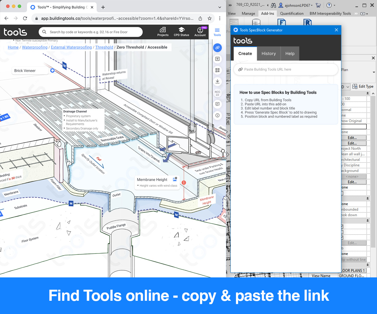Click the Properties panel vertical scrollbar
This screenshot has width=377, height=314.
point(373,172)
